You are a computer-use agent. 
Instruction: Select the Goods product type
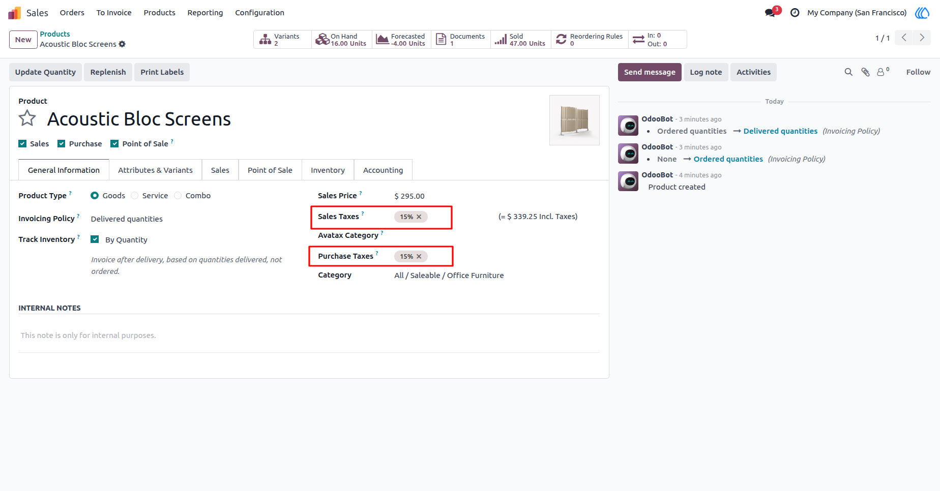point(95,196)
